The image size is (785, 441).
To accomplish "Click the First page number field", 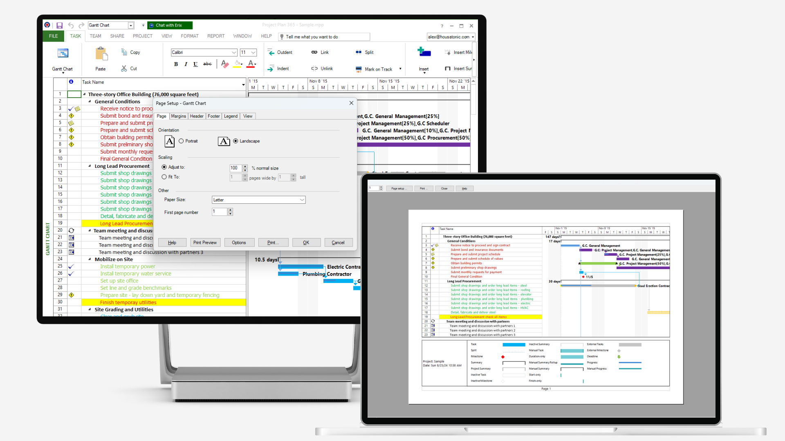I will (x=220, y=212).
